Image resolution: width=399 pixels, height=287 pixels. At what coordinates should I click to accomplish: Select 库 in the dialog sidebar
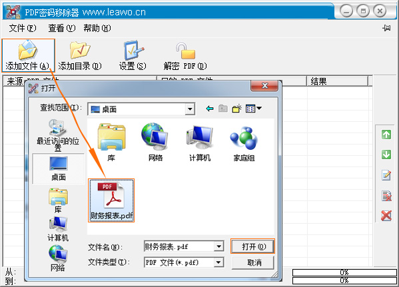pos(58,200)
